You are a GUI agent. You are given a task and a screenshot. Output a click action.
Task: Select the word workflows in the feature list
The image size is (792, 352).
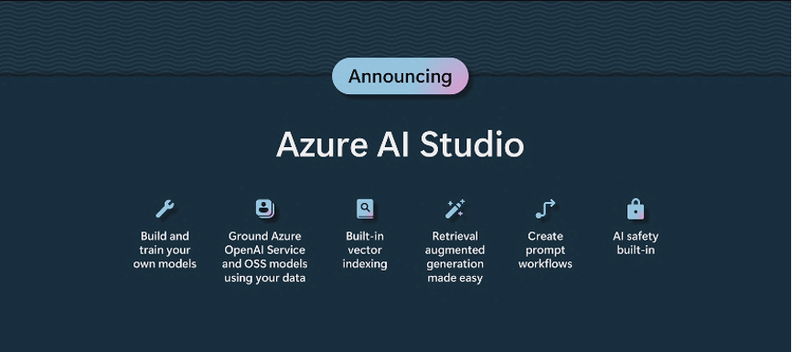point(545,263)
